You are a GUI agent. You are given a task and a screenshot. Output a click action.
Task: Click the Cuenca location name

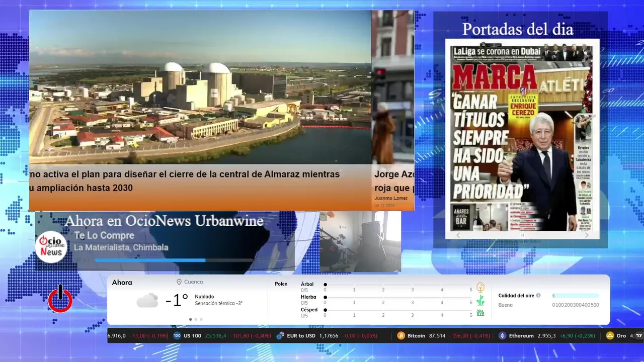pos(194,282)
